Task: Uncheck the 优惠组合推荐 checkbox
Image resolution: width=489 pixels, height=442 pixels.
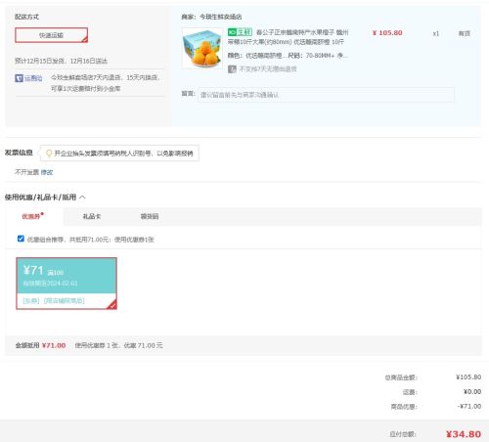Action: click(21, 239)
